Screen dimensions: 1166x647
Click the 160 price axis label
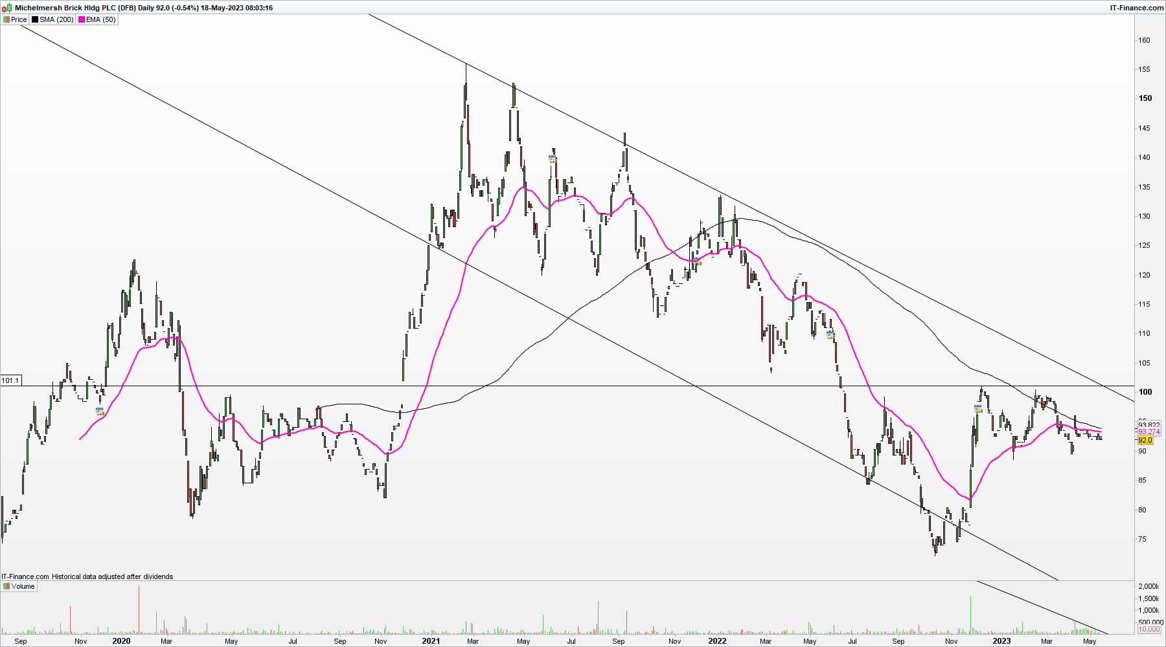pyautogui.click(x=1145, y=40)
